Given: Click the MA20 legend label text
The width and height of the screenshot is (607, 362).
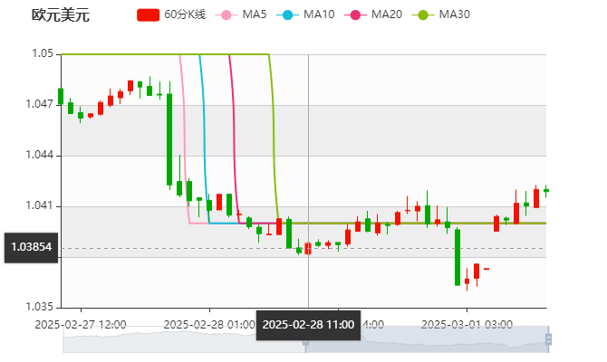Looking at the screenshot, I should [386, 14].
